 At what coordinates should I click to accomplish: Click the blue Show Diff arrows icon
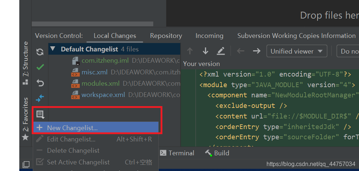click(x=40, y=98)
